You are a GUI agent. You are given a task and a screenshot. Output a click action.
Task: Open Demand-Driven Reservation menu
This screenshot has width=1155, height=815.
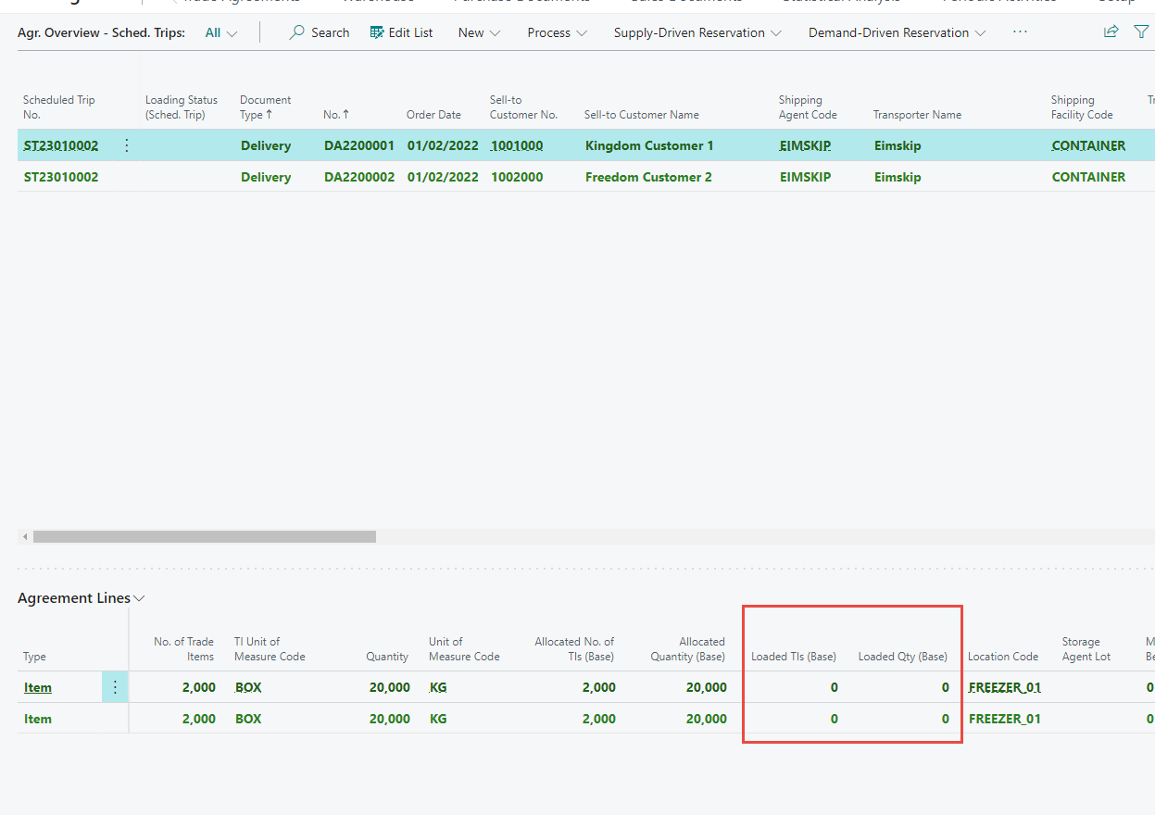click(x=897, y=32)
